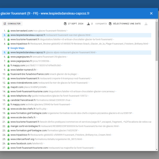Open the Google Maps link
Image resolution: width=159 pixels, height=159 pixels.
[x=17, y=48]
